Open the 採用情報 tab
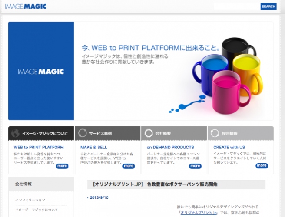 coord(241,134)
